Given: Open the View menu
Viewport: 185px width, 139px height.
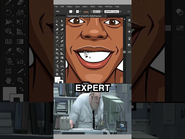Looking at the screenshot, I should (100, 6).
